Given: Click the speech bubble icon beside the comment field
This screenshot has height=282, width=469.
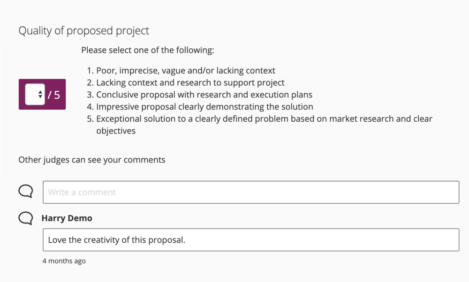Looking at the screenshot, I should pos(25,191).
